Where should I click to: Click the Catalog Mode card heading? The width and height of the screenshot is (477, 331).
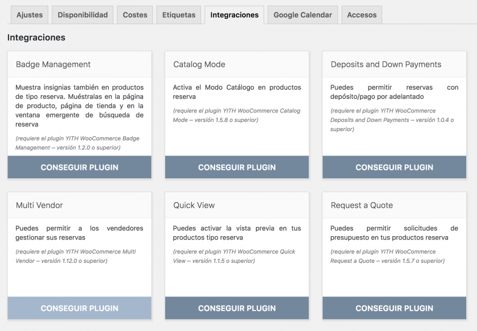click(x=199, y=65)
